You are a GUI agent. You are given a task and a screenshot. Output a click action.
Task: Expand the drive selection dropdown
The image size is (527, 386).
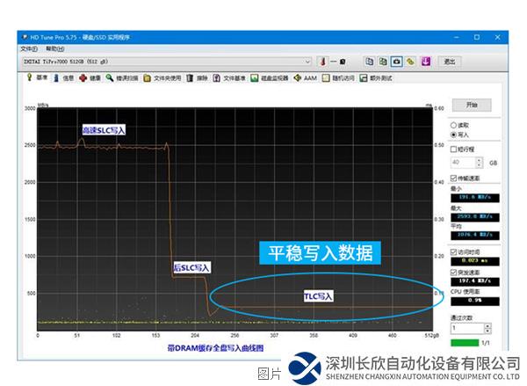pos(307,62)
